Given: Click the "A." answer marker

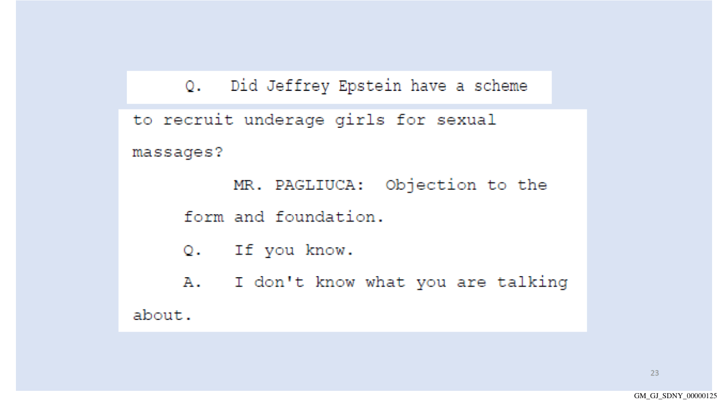Looking at the screenshot, I should tap(192, 282).
